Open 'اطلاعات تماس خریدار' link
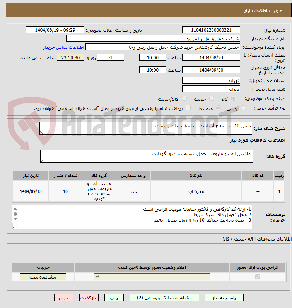The width and height of the screenshot is (292, 308). 63,47
